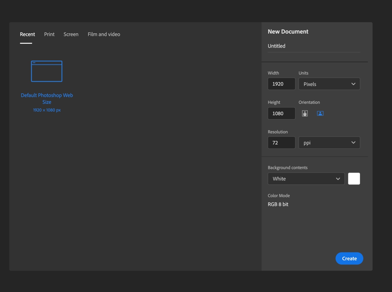Click the Default Photoshop Web Size preset icon
Screen dimensions: 392x292
[47, 71]
